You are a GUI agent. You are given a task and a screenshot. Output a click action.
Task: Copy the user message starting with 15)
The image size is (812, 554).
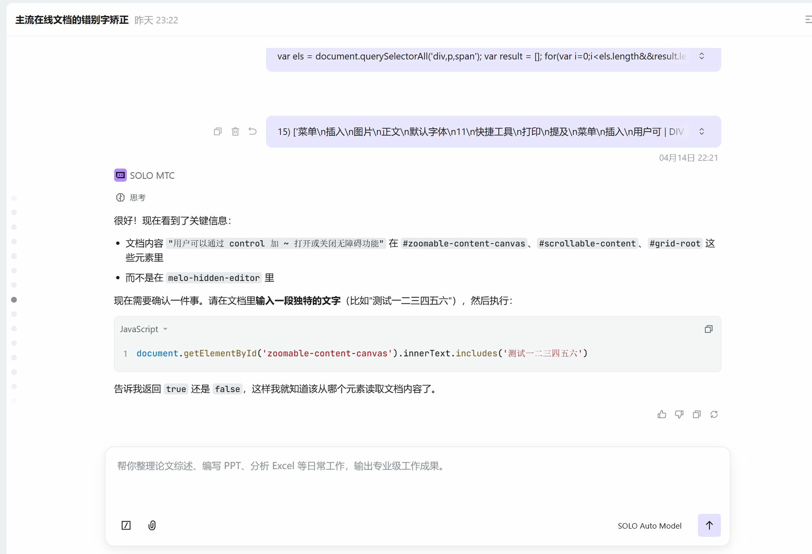tap(218, 131)
